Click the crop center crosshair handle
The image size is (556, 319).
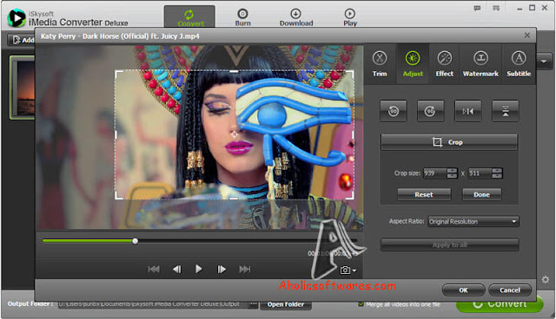(x=235, y=134)
